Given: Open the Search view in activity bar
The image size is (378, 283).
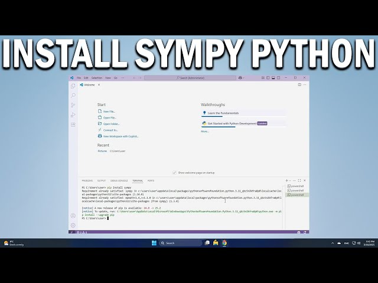Looking at the screenshot, I should pyautogui.click(x=73, y=96).
